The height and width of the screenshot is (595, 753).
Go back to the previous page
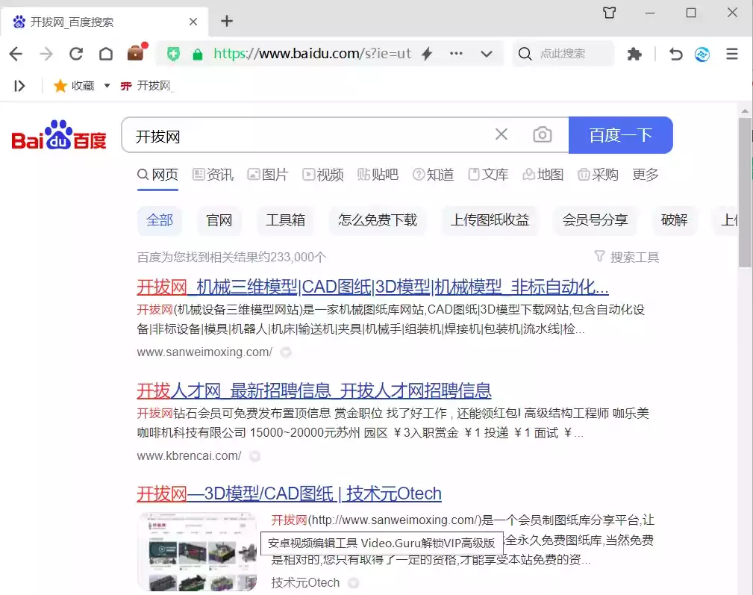point(16,54)
